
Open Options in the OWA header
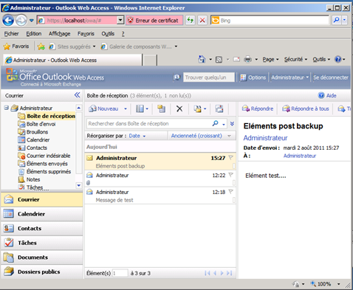tap(253, 77)
